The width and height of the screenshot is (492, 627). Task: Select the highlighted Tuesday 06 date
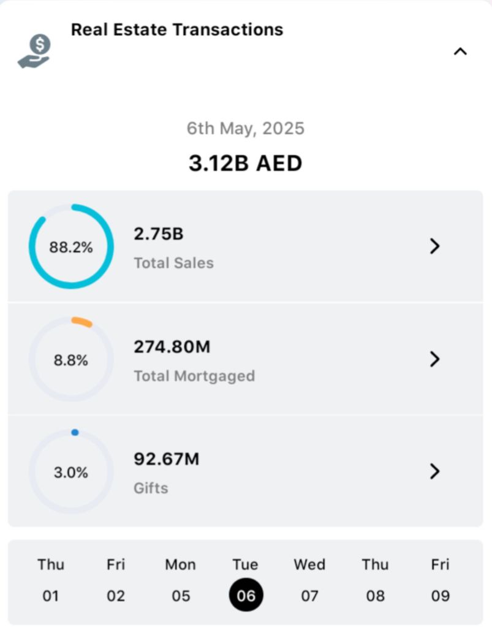(x=246, y=595)
